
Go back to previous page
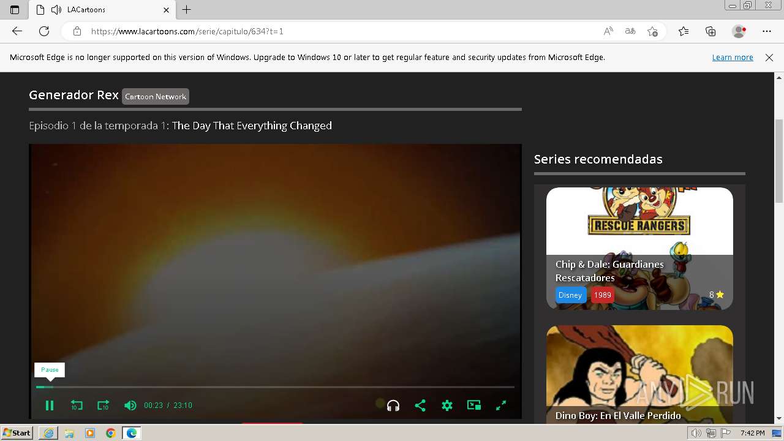pos(17,31)
